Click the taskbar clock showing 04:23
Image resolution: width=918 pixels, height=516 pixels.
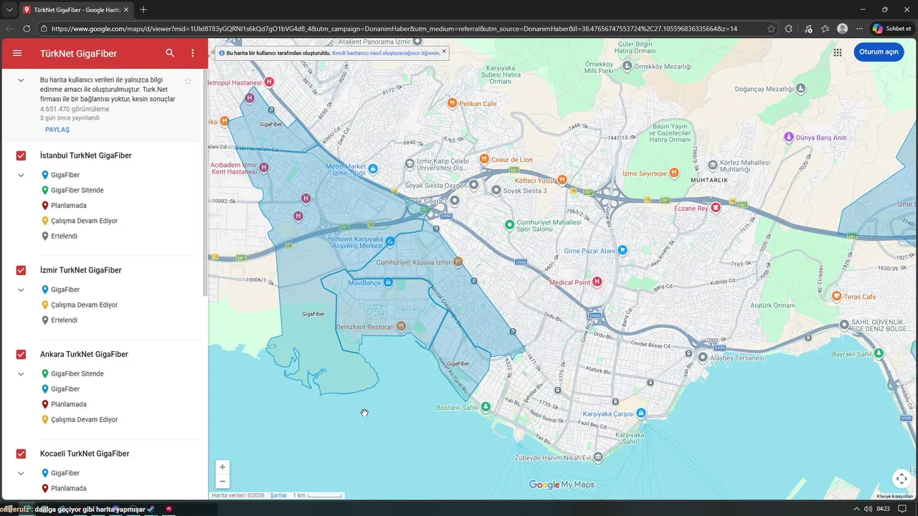pyautogui.click(x=883, y=509)
